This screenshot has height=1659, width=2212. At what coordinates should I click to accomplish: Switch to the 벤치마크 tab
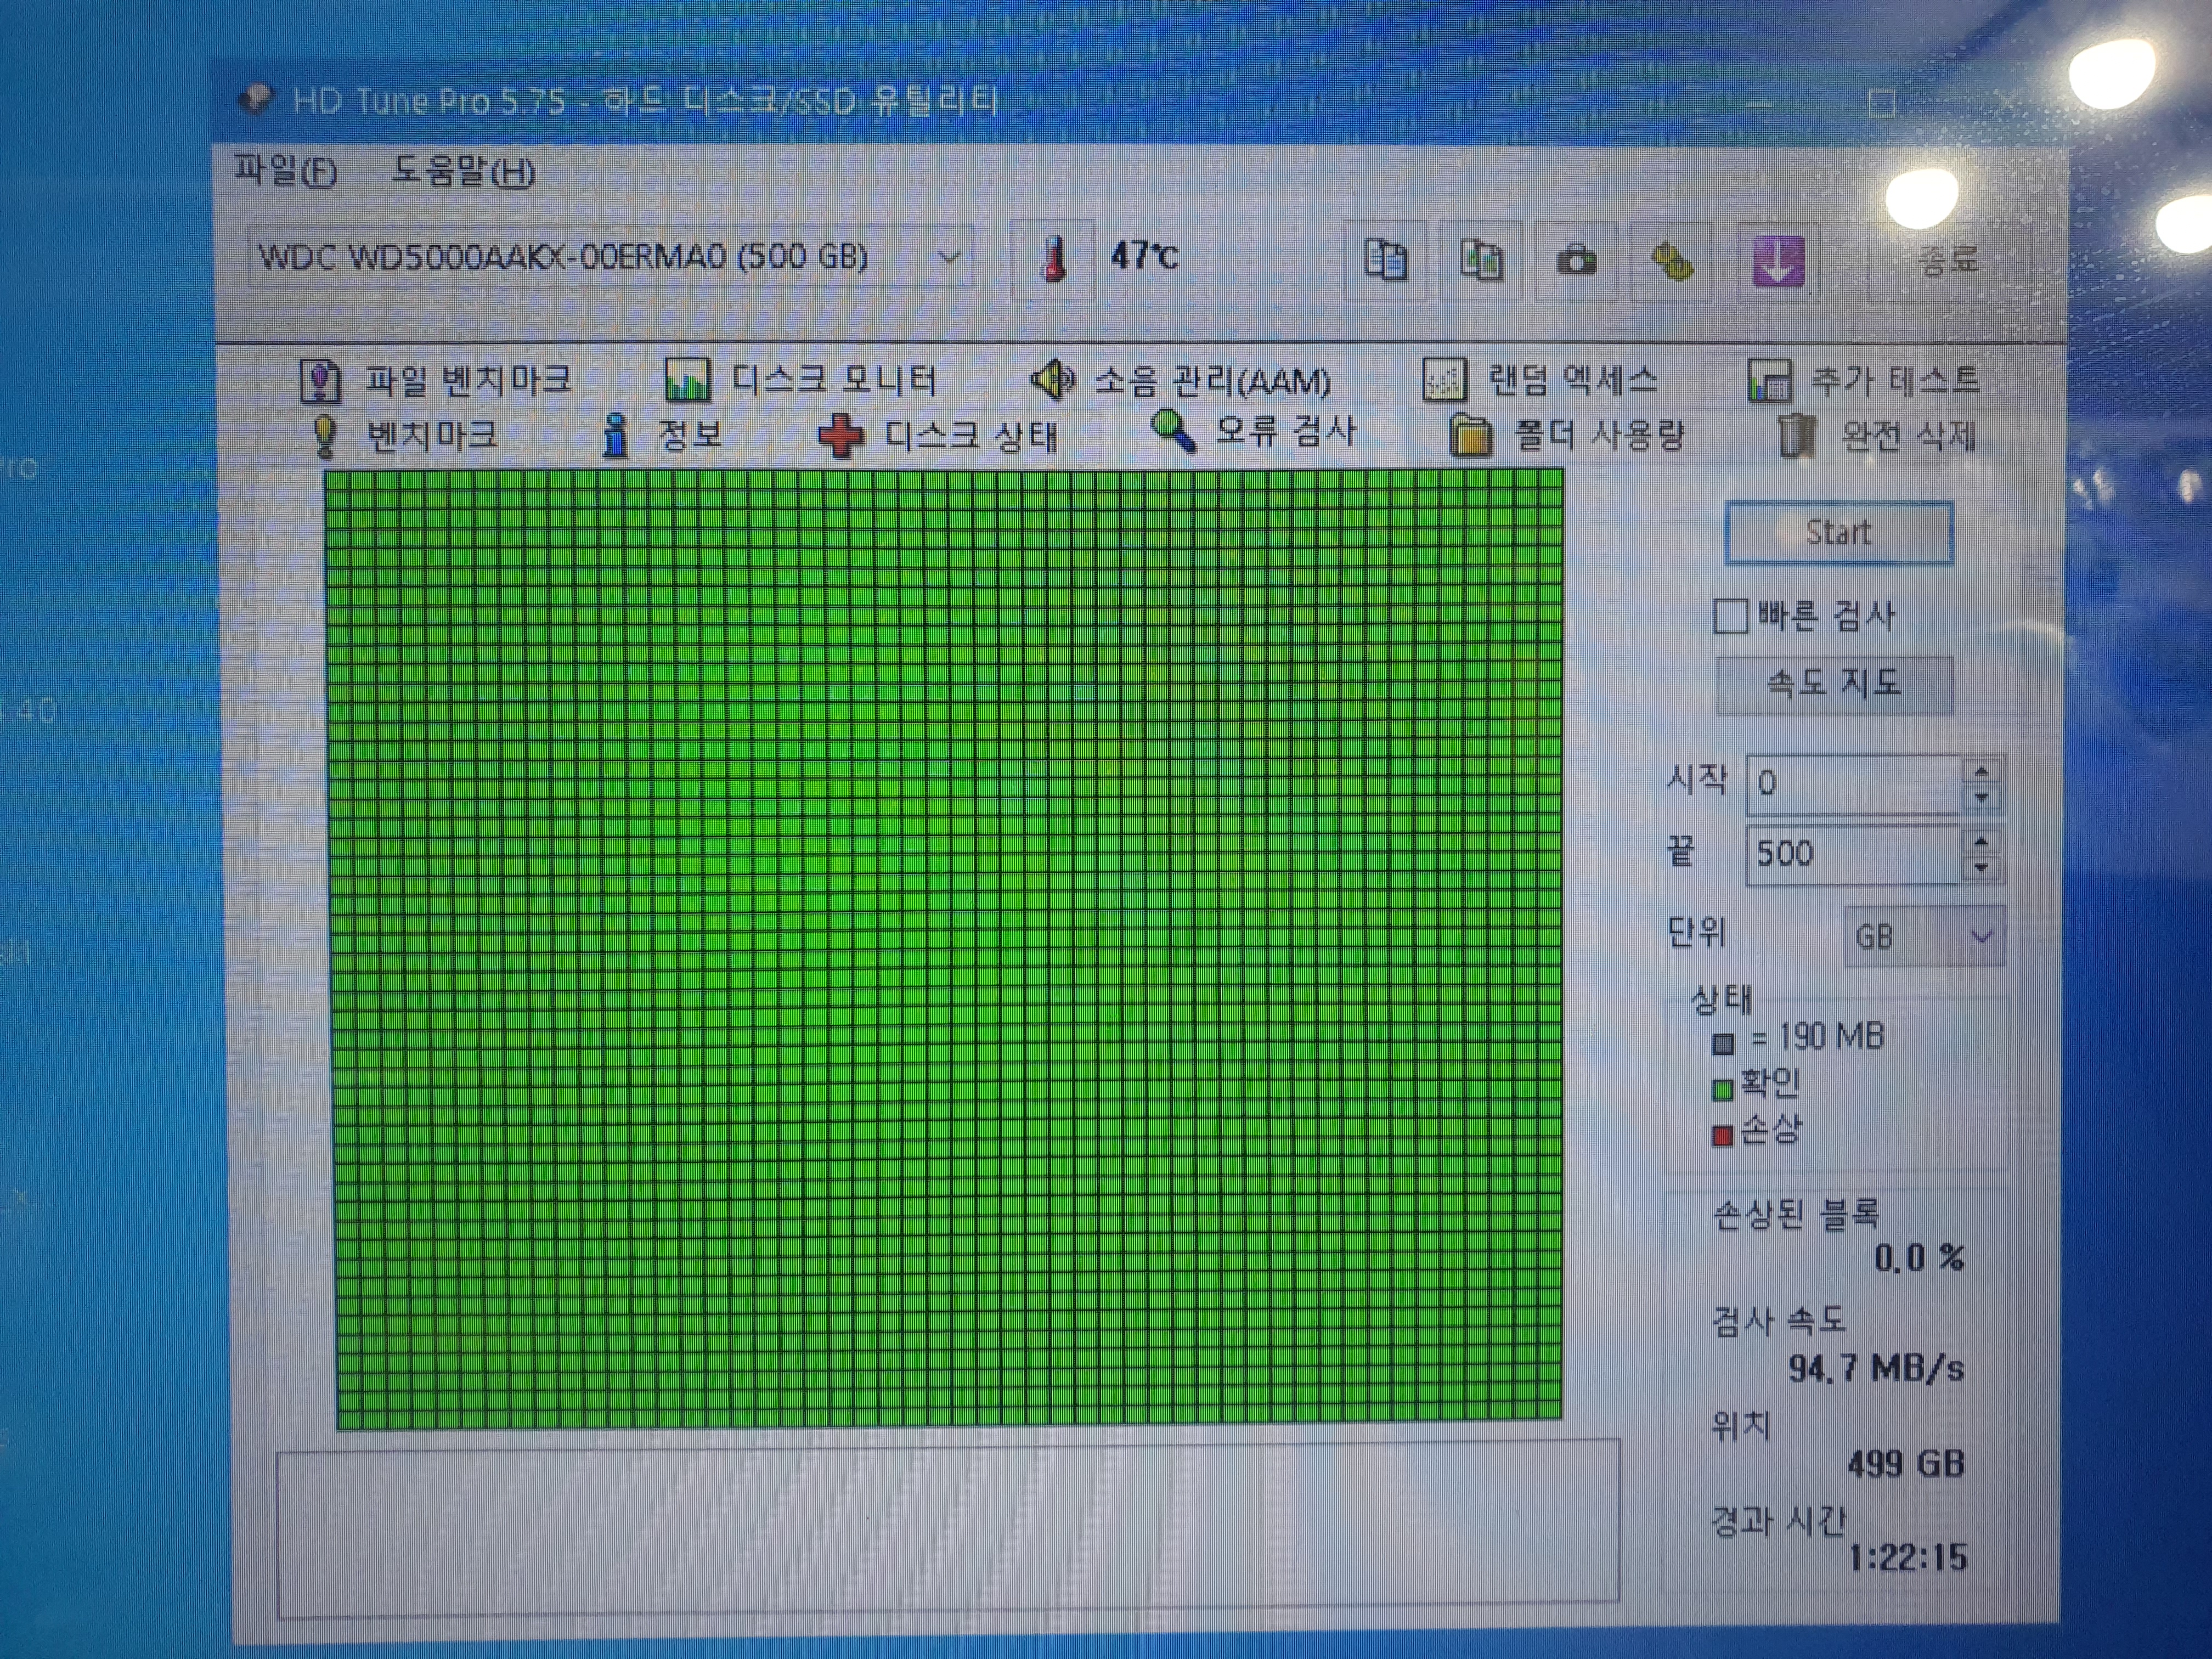coord(404,435)
